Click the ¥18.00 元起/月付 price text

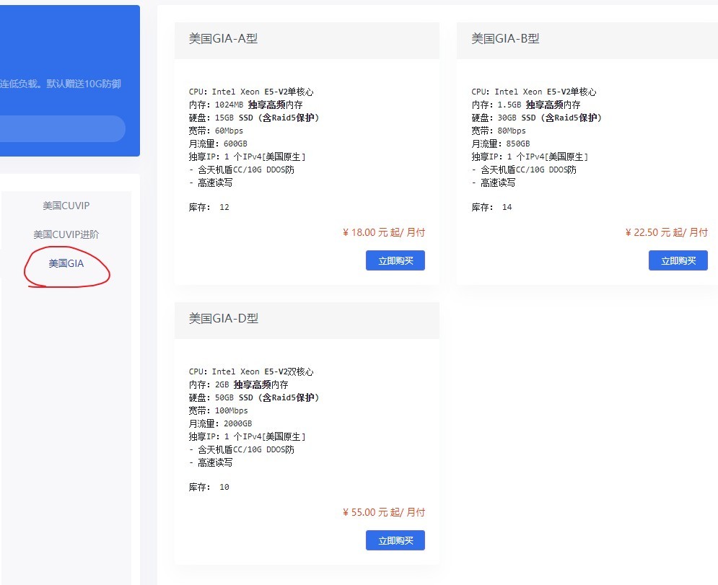(385, 232)
